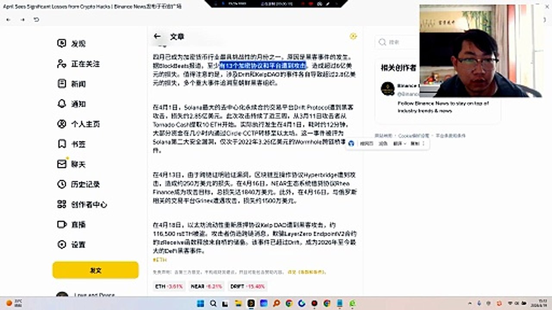Image resolution: width=552 pixels, height=310 pixels.
Task: Click 搜网页 in the selection popup
Action: pos(366,143)
